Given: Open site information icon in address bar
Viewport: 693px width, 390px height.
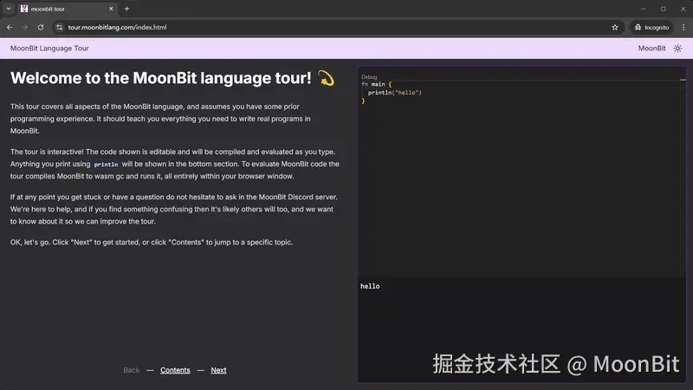Looking at the screenshot, I should pyautogui.click(x=59, y=27).
